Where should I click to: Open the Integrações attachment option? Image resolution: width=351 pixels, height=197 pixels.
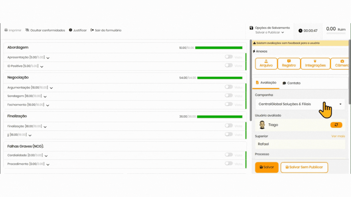coord(315,64)
